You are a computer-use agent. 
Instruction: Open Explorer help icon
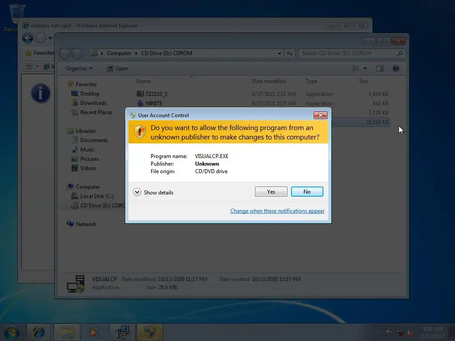point(395,68)
